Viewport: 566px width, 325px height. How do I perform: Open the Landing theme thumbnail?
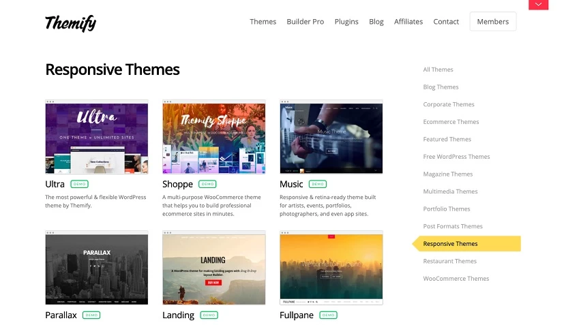coord(213,268)
